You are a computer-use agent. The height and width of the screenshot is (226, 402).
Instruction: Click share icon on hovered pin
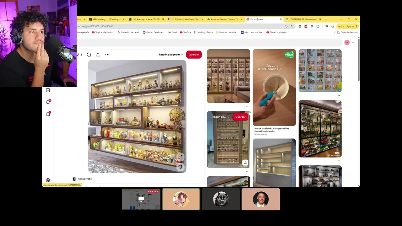pos(245,163)
